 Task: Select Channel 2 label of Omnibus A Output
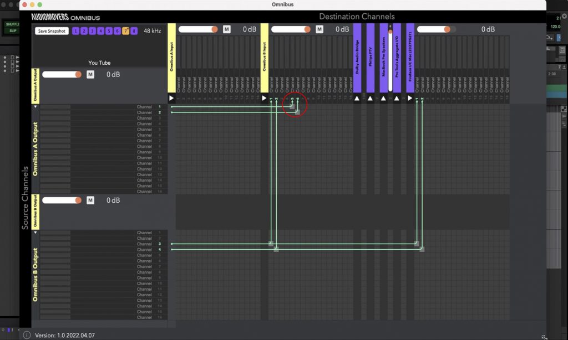tap(149, 112)
